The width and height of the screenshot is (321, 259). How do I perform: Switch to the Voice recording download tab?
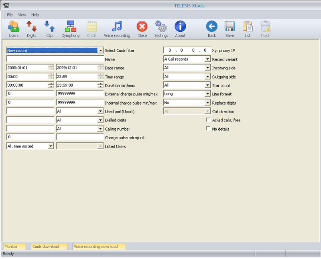[x=95, y=247]
